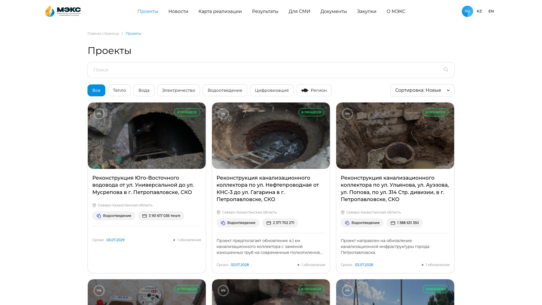Viewport: 542px width, 305px height.
Task: Filter projects by Цифровизация
Action: click(272, 90)
